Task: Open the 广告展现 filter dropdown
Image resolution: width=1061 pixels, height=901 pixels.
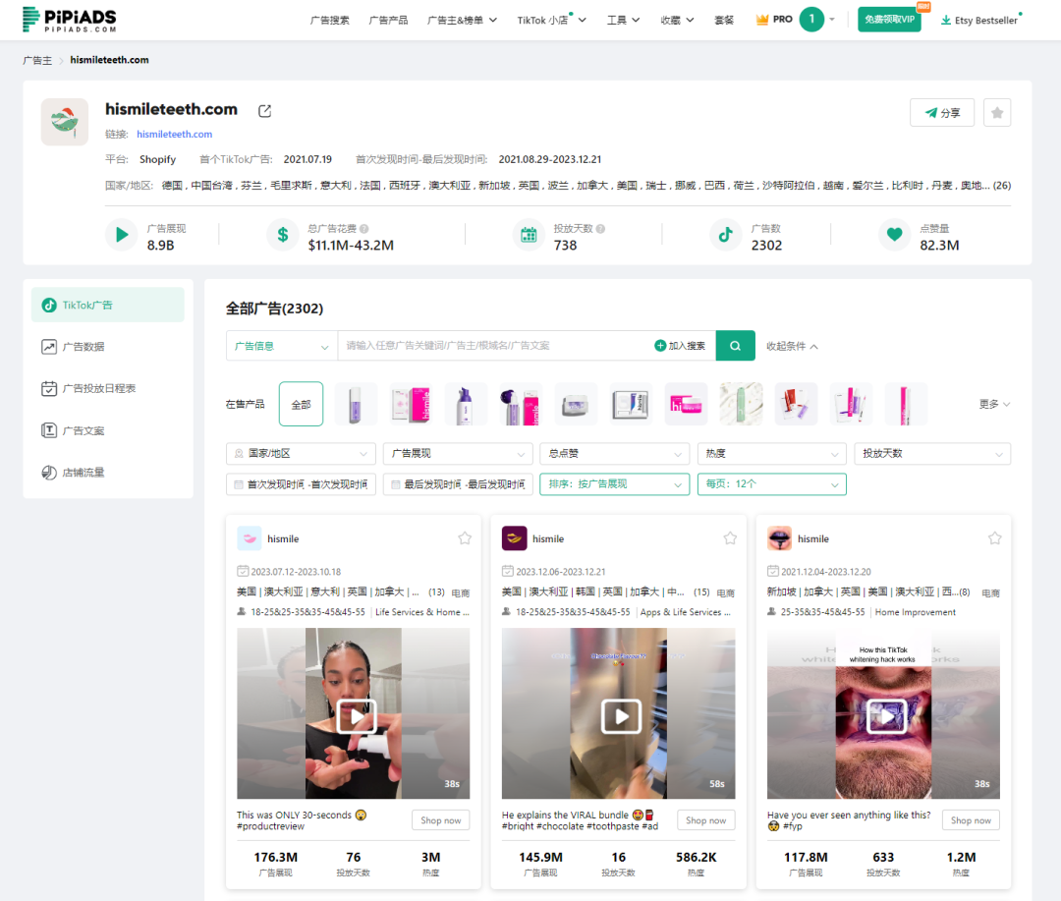Action: pos(458,454)
